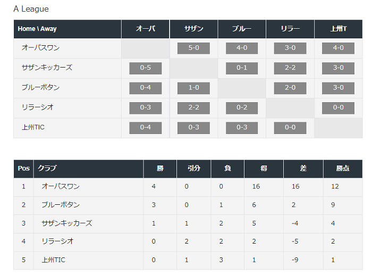Open the 1-0 score in ブルーボタン row
The height and width of the screenshot is (275, 372).
(193, 88)
